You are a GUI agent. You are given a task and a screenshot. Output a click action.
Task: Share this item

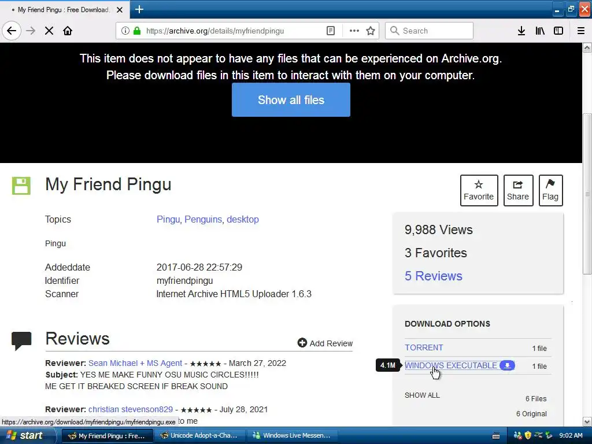(x=518, y=190)
